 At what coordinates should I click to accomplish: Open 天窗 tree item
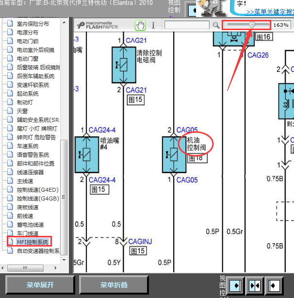point(22,111)
